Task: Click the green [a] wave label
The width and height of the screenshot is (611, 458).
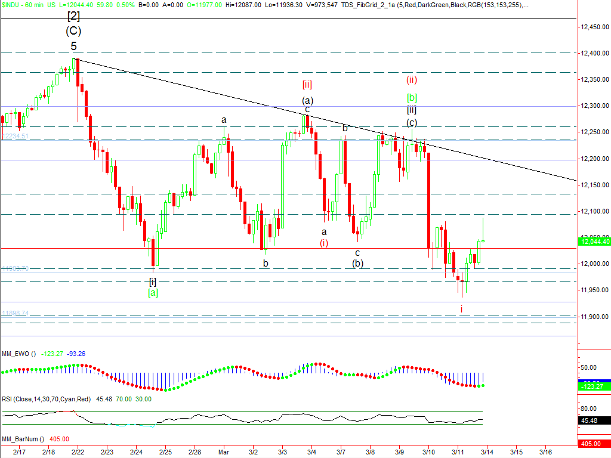Action: coord(153,292)
